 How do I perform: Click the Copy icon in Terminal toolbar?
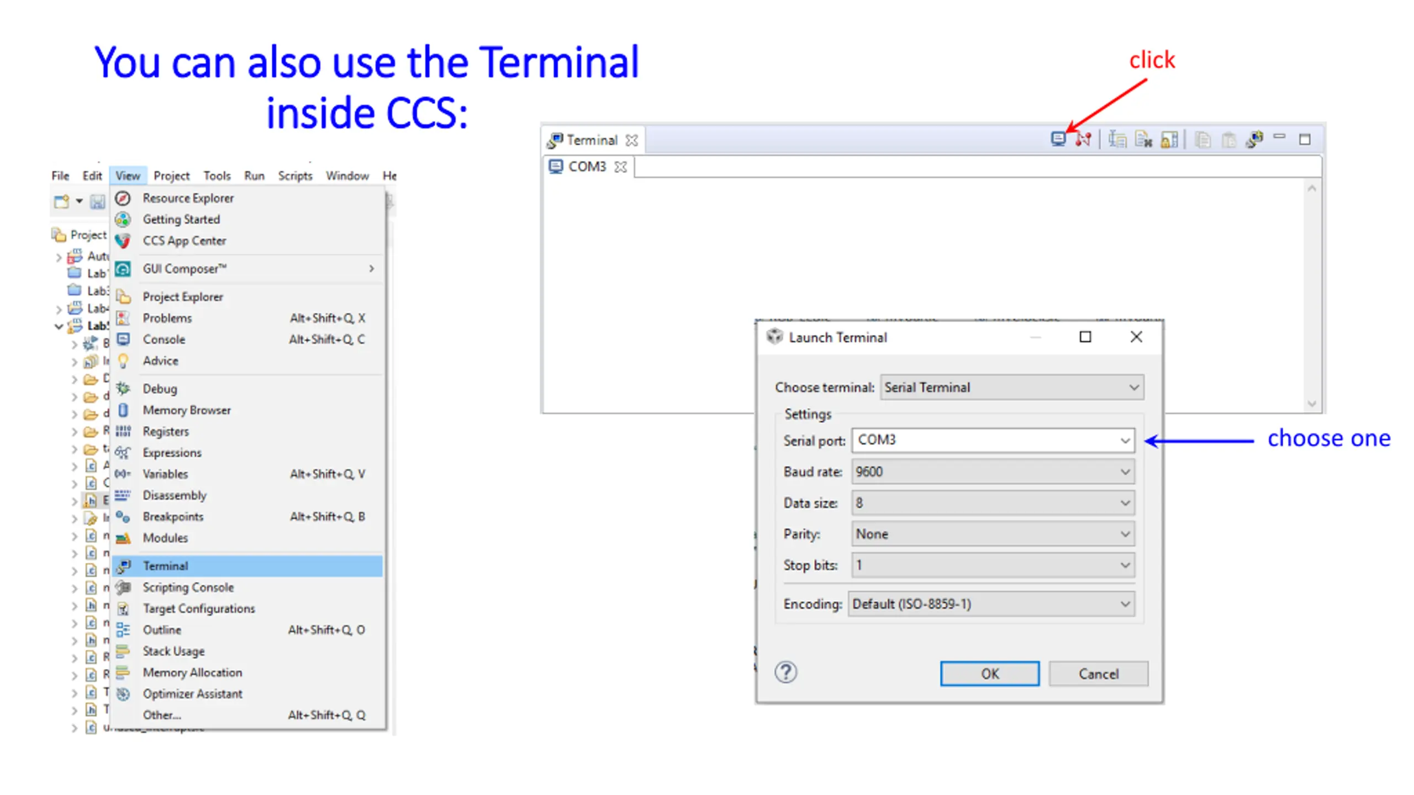(x=1203, y=140)
